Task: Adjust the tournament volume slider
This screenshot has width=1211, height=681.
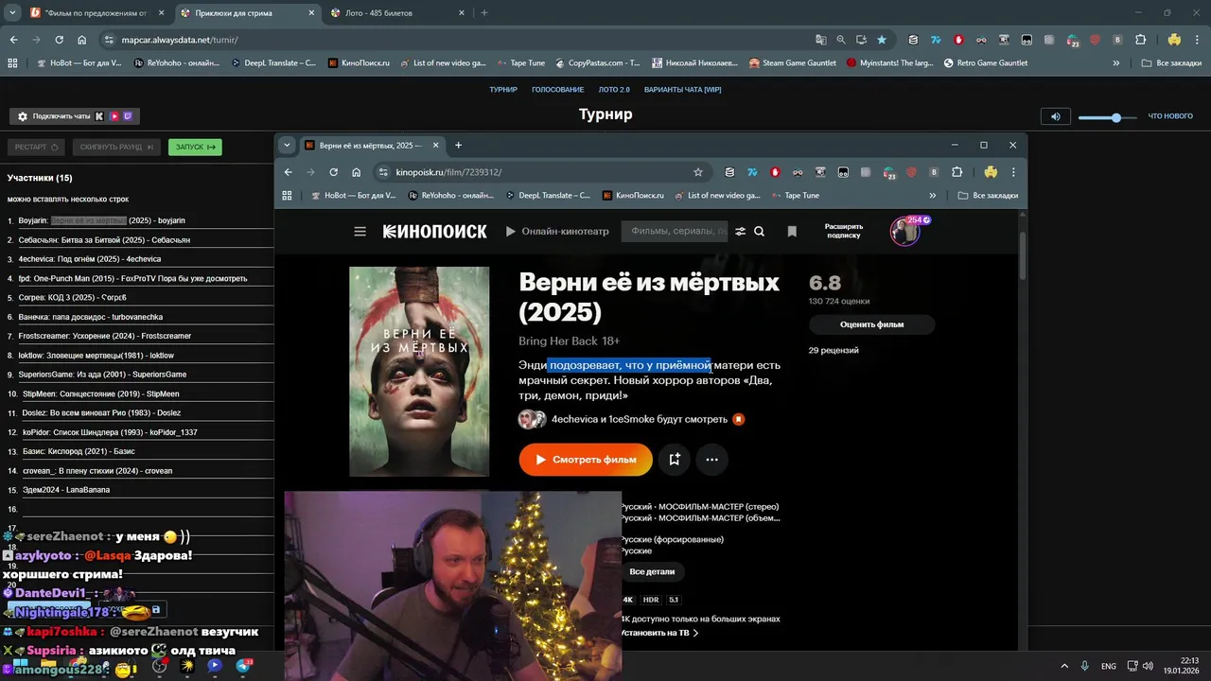Action: point(1108,117)
